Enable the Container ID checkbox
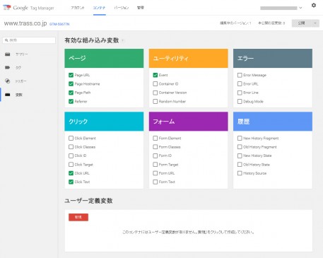The width and height of the screenshot is (323, 258). (155, 84)
